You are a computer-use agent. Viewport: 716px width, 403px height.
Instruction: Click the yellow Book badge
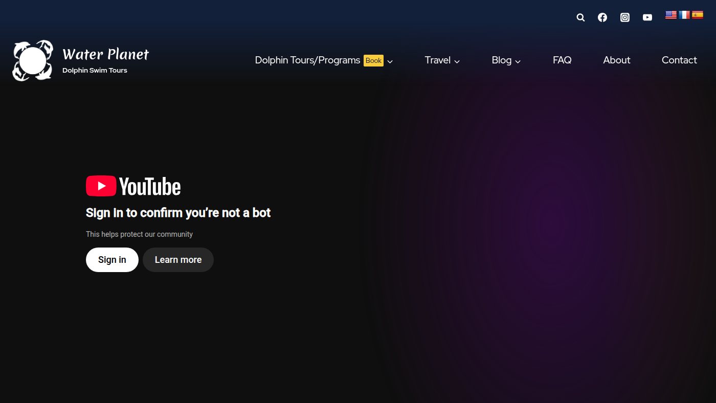click(x=373, y=60)
